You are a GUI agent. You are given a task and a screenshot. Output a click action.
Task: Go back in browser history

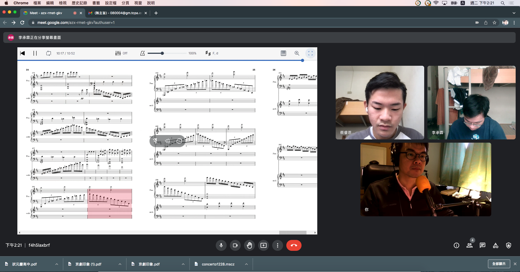5,23
